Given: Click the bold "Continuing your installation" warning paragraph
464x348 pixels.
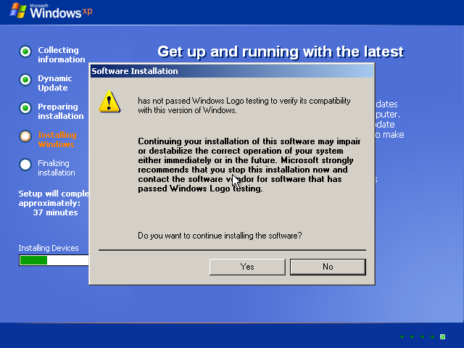Looking at the screenshot, I should 249,165.
